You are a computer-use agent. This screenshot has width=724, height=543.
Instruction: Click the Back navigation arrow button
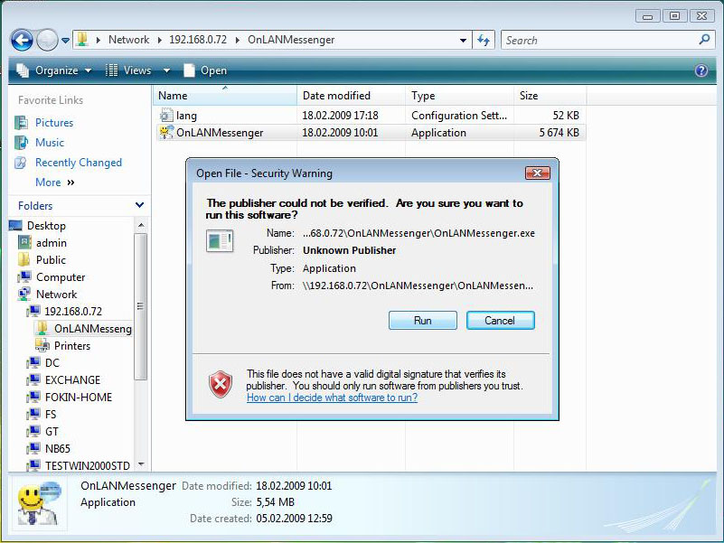tap(23, 40)
